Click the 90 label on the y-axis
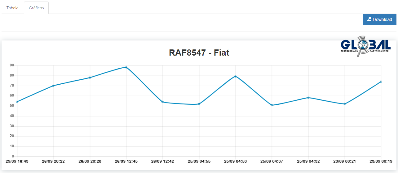 [x=12, y=65]
